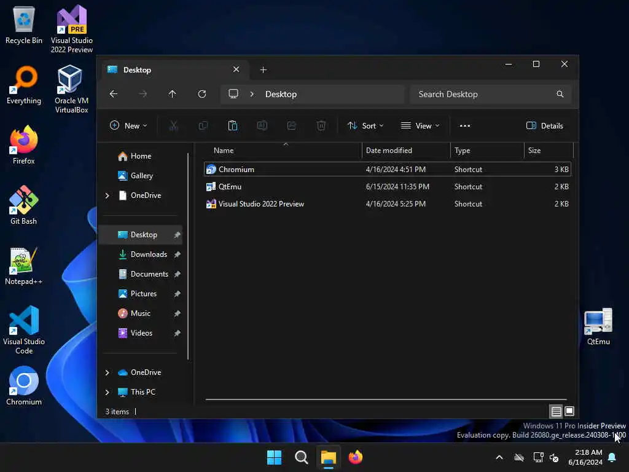Select Notepad++ desktop shortcut
The width and height of the screenshot is (629, 472).
point(24,265)
